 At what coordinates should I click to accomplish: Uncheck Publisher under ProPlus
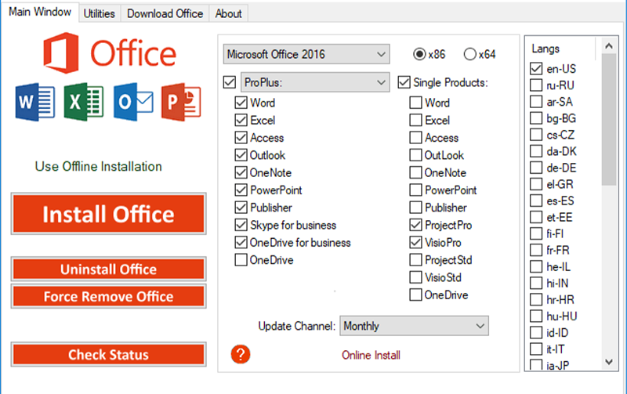241,208
